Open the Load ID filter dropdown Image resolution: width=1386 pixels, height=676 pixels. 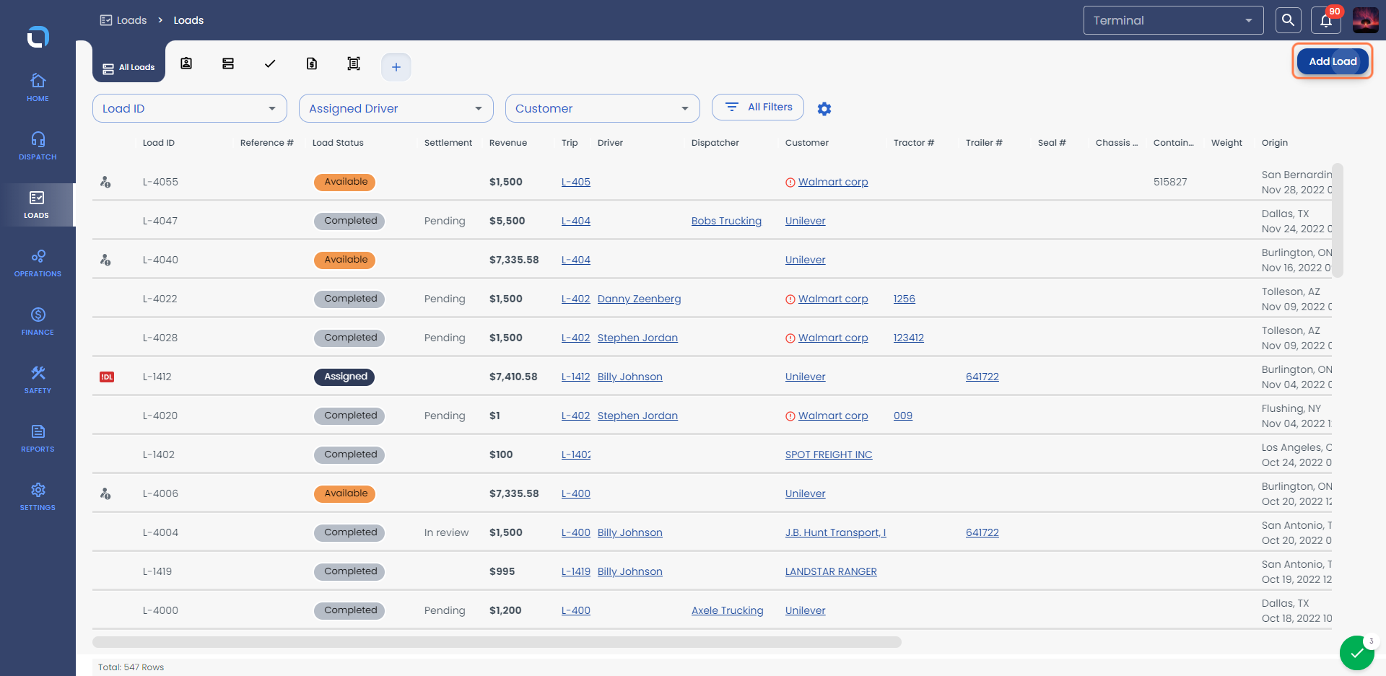point(190,108)
